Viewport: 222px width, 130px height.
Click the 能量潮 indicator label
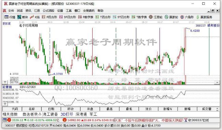coord(7,87)
